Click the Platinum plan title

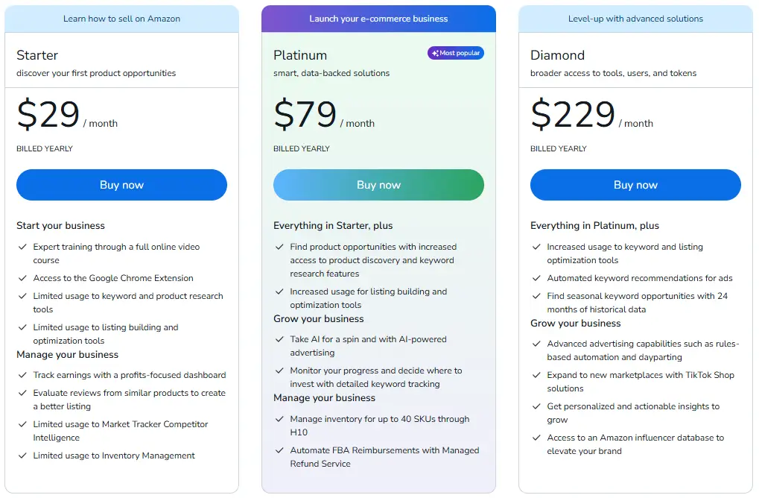(x=300, y=55)
